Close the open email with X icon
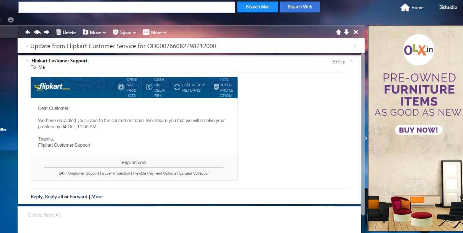The height and width of the screenshot is (233, 463). [x=356, y=32]
